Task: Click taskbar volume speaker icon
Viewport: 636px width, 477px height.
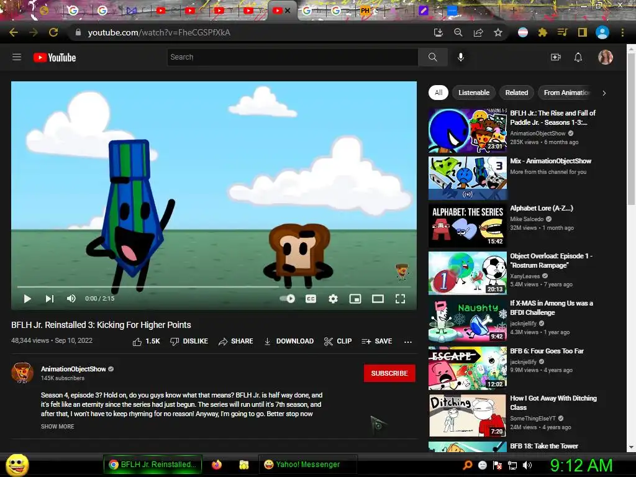Action: point(527,465)
